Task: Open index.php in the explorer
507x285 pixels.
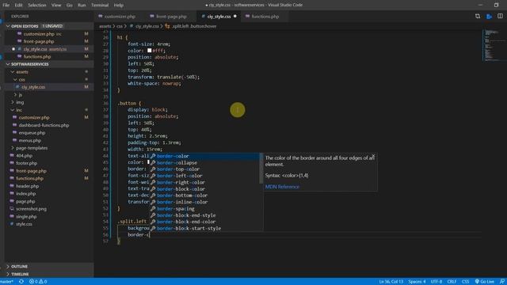Action: 25,194
